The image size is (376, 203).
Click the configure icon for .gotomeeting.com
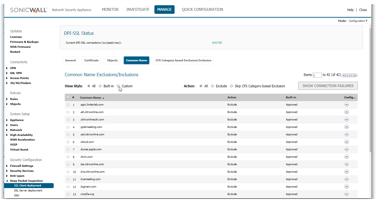pyautogui.click(x=346, y=127)
